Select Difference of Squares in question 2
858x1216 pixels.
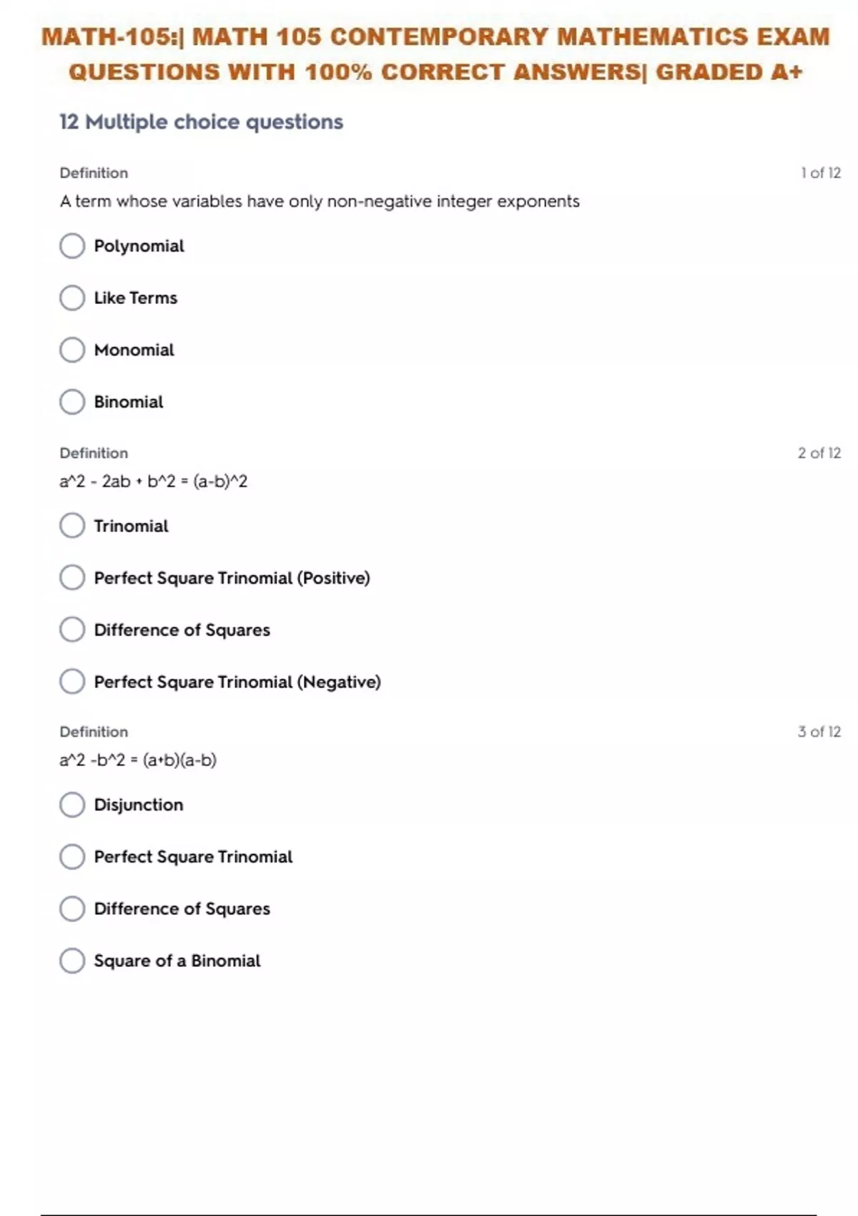click(x=72, y=629)
